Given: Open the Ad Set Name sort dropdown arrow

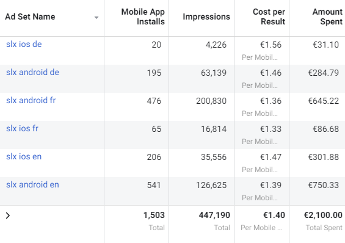Looking at the screenshot, I should [96, 17].
